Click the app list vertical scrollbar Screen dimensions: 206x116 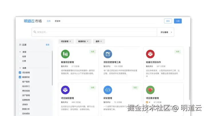coord(189,73)
